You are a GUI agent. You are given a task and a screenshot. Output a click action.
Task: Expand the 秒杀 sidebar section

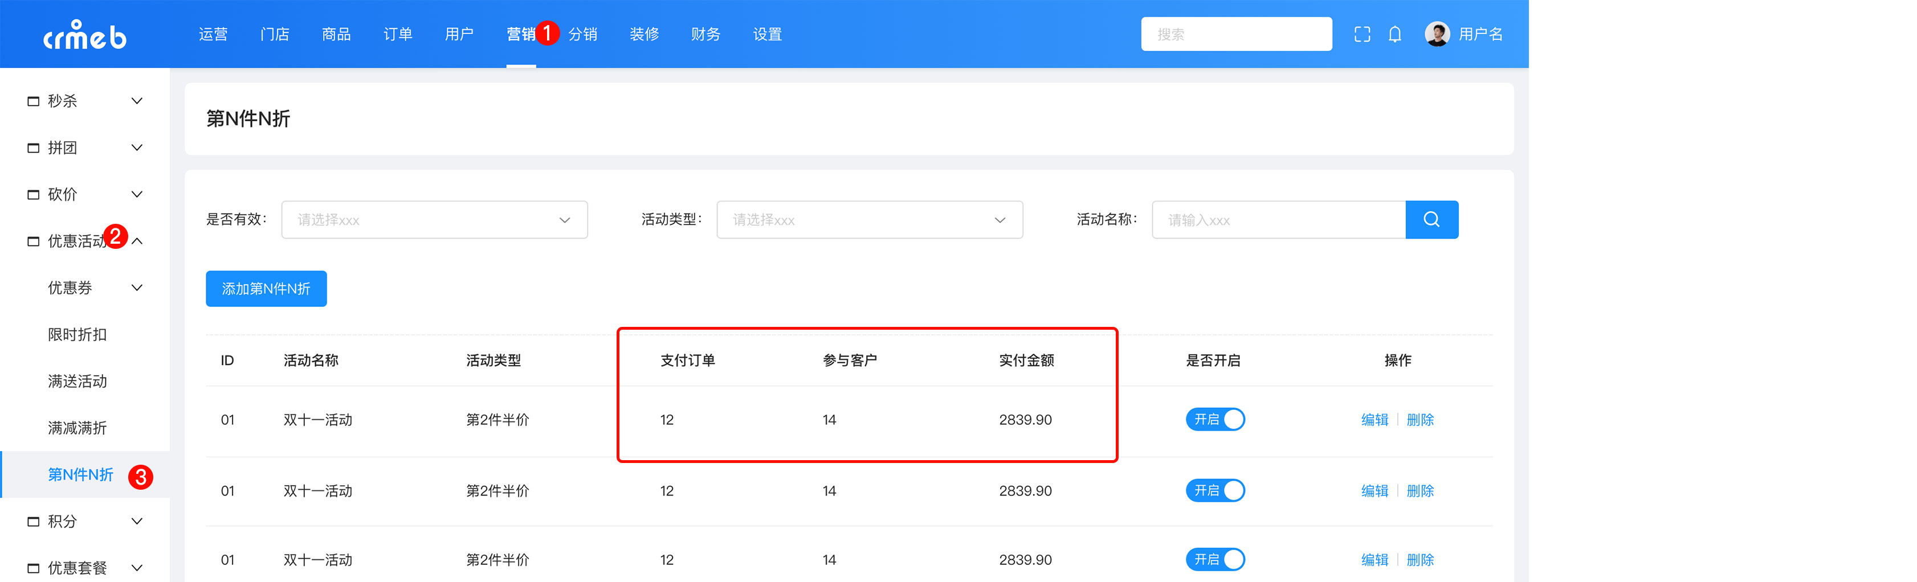point(137,101)
